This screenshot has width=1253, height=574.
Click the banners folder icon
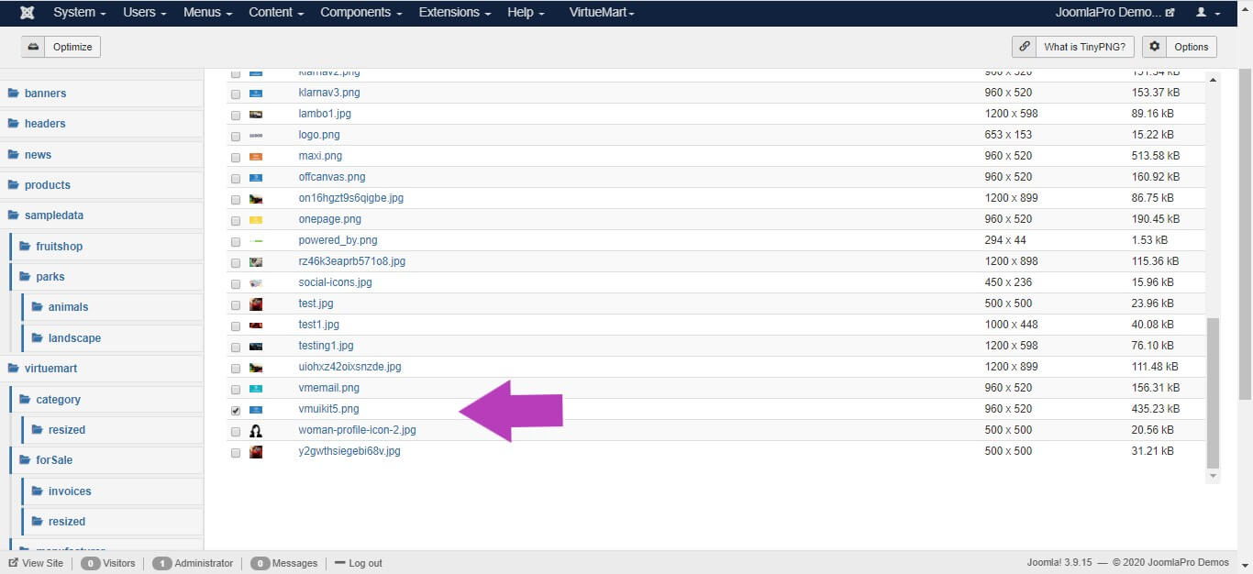[x=14, y=94]
